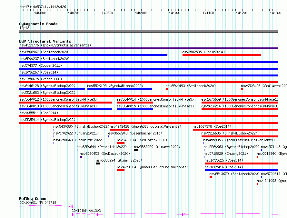This screenshot has height=218, width=287.
Task: Click the nsv4323776 gnomAD variant bar
Action: [148, 48]
